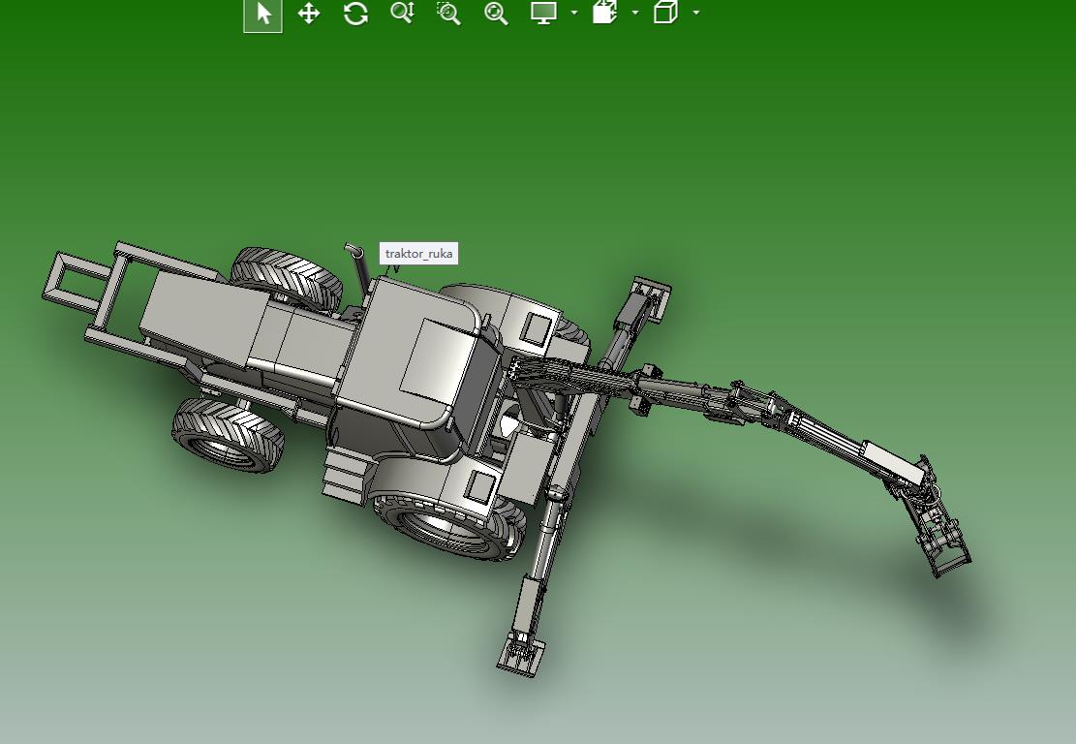Open the section view dropdown arrow
1076x744 pixels.
[634, 13]
